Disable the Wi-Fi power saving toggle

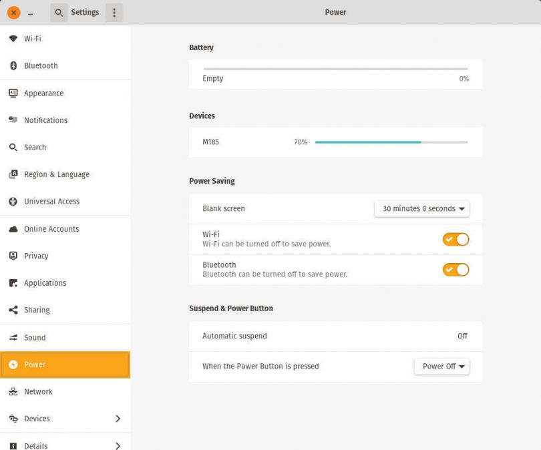pyautogui.click(x=456, y=239)
